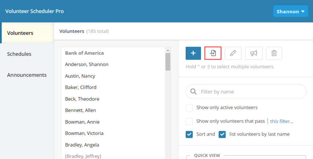
Task: Click the Volunteer Scheduler Pro title
Action: pos(34,11)
